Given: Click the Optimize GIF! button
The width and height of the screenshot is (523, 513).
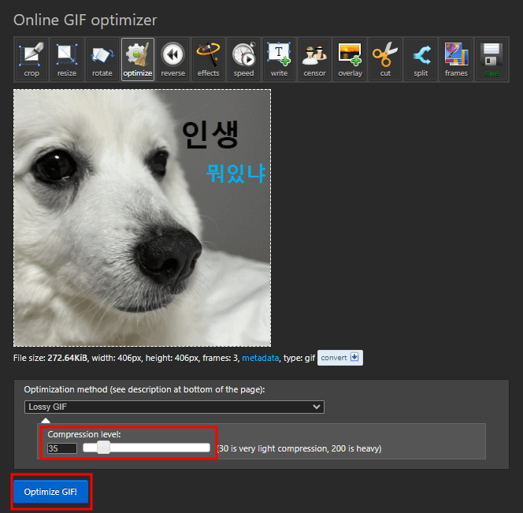Looking at the screenshot, I should (50, 492).
